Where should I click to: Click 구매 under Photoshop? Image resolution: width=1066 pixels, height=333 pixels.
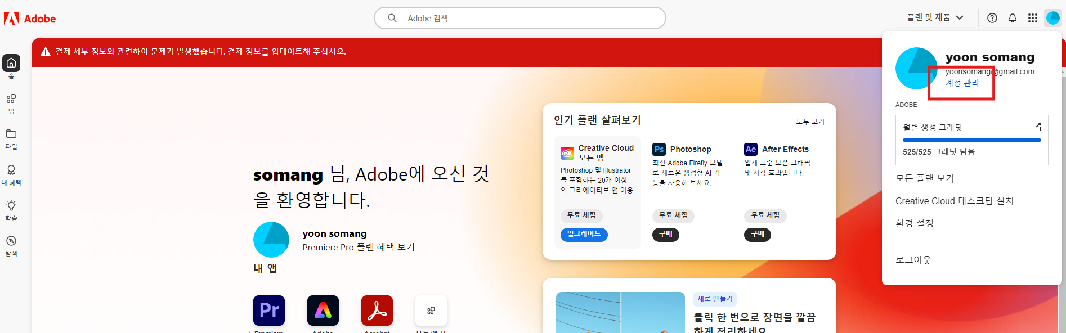pos(666,234)
